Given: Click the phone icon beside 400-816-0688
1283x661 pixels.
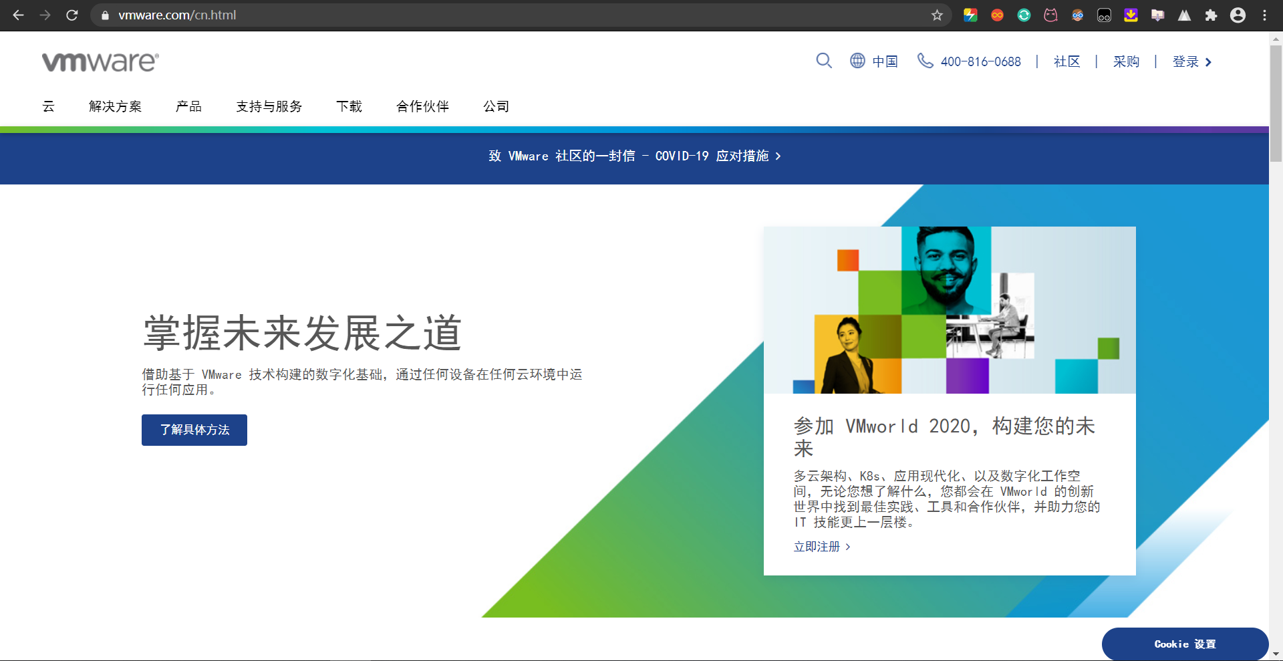Looking at the screenshot, I should point(925,61).
